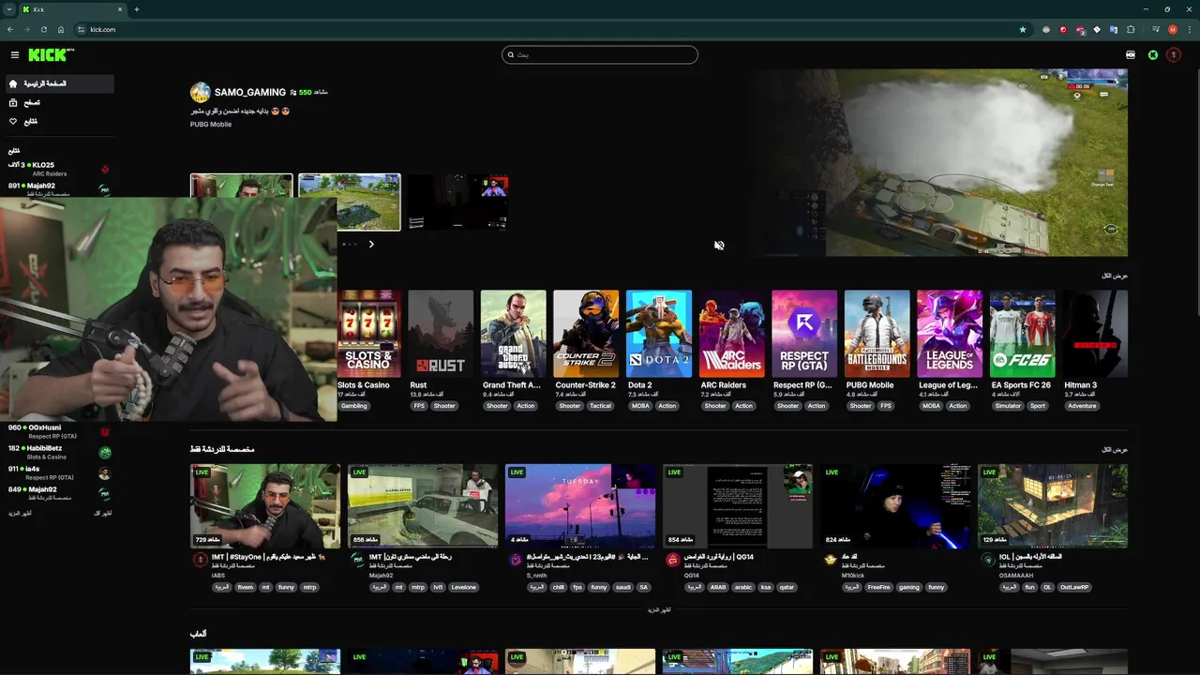Open the TUESDAY sunset stream thumbnail
Viewport: 1200px width, 675px height.
[580, 506]
